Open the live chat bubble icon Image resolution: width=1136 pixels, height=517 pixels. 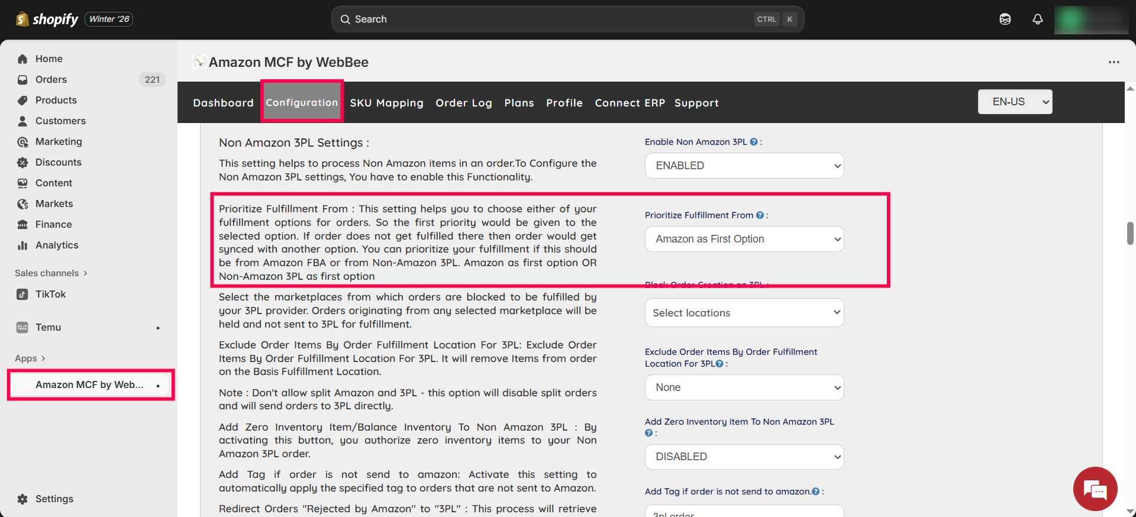pos(1095,489)
